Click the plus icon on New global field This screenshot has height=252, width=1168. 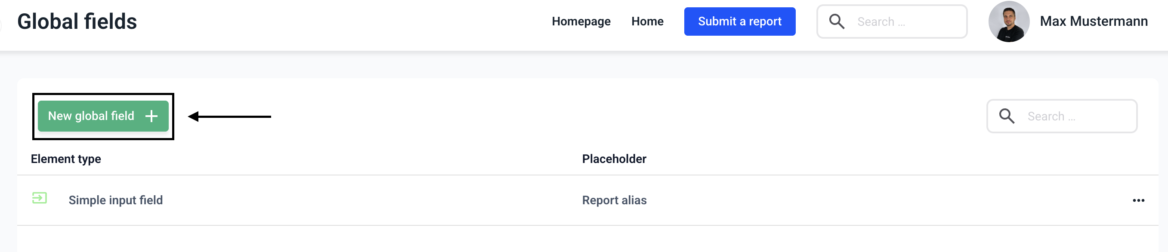point(151,116)
